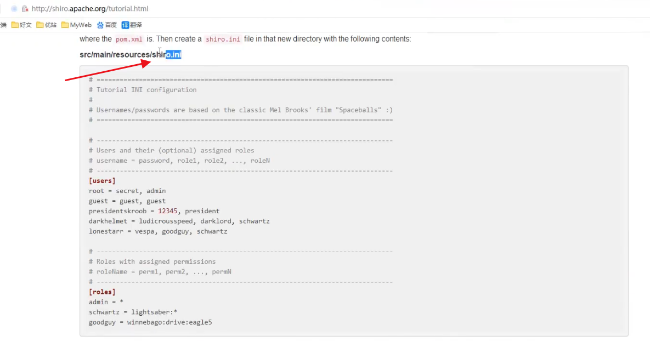This screenshot has width=650, height=341.
Task: Click the 'root = secret, admin' line
Action: [x=127, y=191]
